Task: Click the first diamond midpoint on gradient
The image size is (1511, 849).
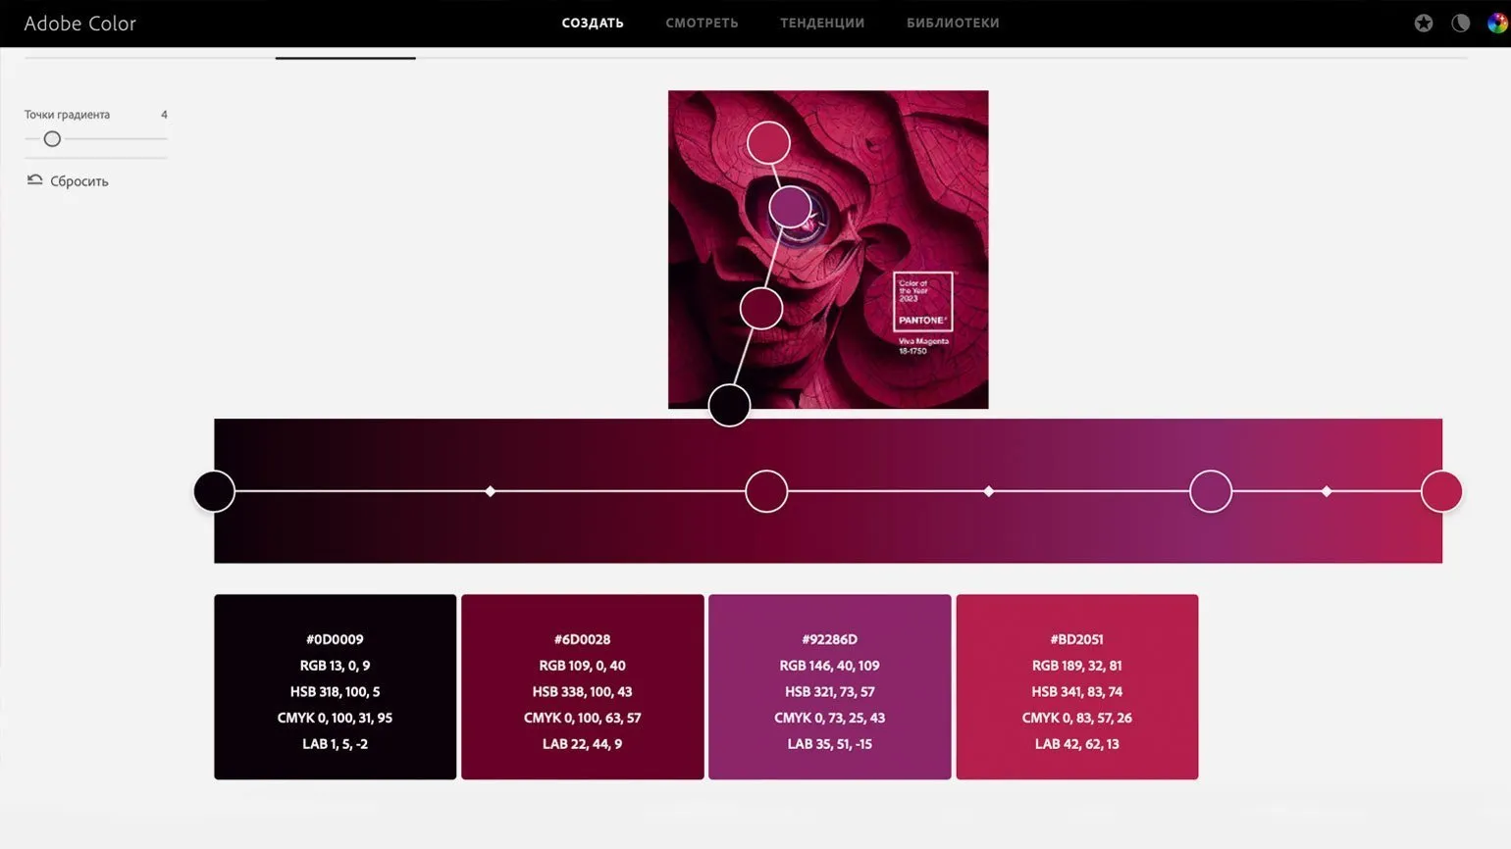Action: 491,491
